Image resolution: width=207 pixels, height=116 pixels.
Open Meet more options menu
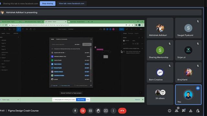(x=113, y=111)
